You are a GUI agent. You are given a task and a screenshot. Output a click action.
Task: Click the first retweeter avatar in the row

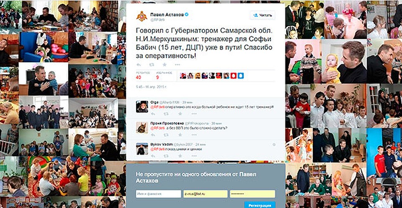click(183, 76)
